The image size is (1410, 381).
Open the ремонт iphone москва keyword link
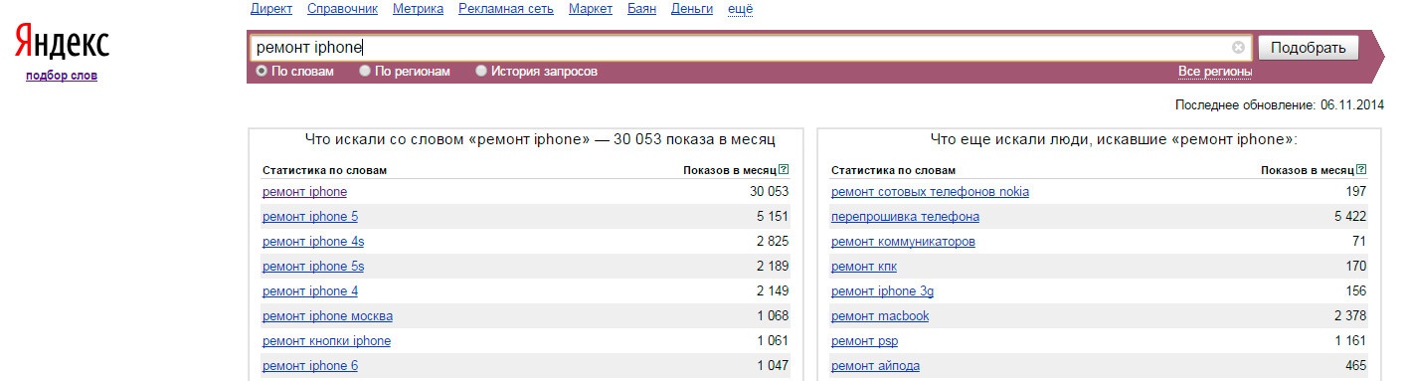tap(327, 316)
